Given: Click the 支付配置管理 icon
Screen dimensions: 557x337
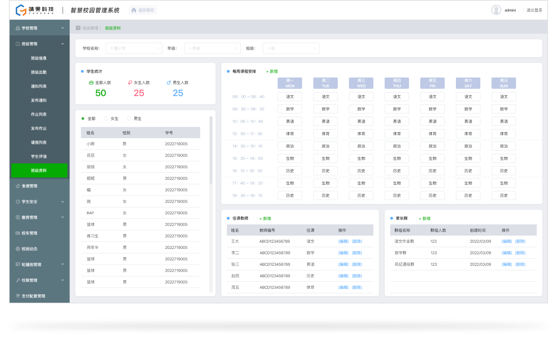Looking at the screenshot, I should click(18, 296).
